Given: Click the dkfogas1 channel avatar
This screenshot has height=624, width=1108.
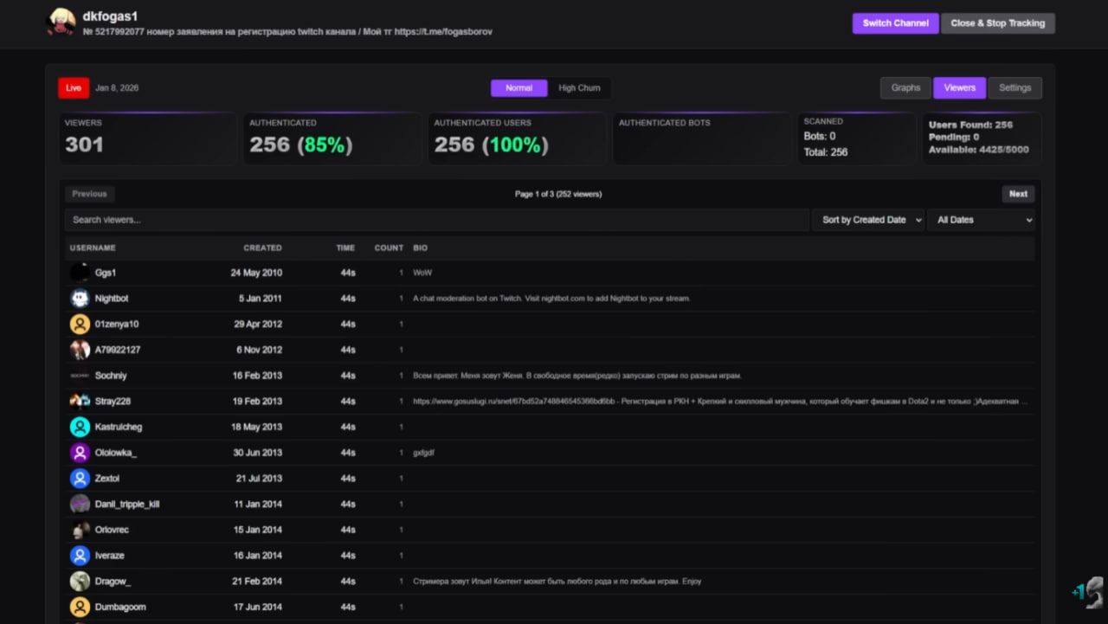Looking at the screenshot, I should [x=61, y=23].
